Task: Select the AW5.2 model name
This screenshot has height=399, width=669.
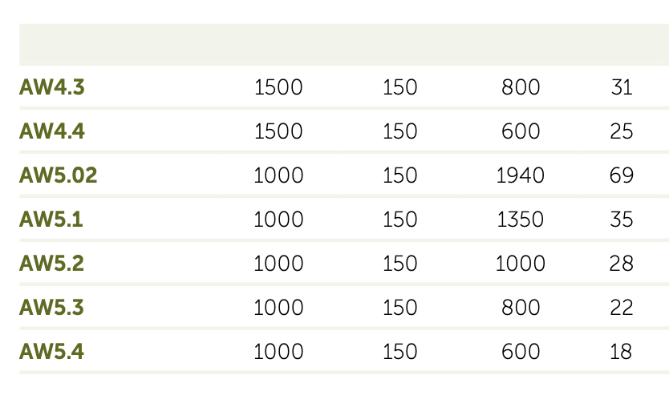Action: point(51,264)
